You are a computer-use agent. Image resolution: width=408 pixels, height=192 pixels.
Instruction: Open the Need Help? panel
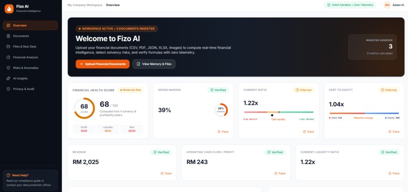(x=30, y=180)
